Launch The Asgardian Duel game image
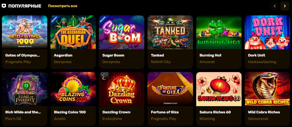The height and width of the screenshot is (127, 292). (x=73, y=33)
